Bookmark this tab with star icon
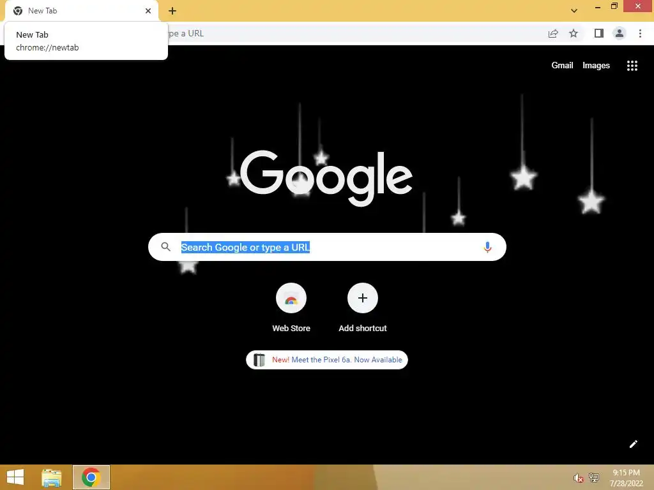 point(574,33)
